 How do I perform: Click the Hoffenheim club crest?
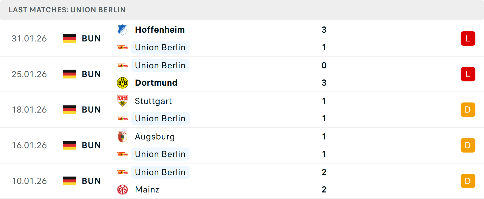(x=123, y=30)
